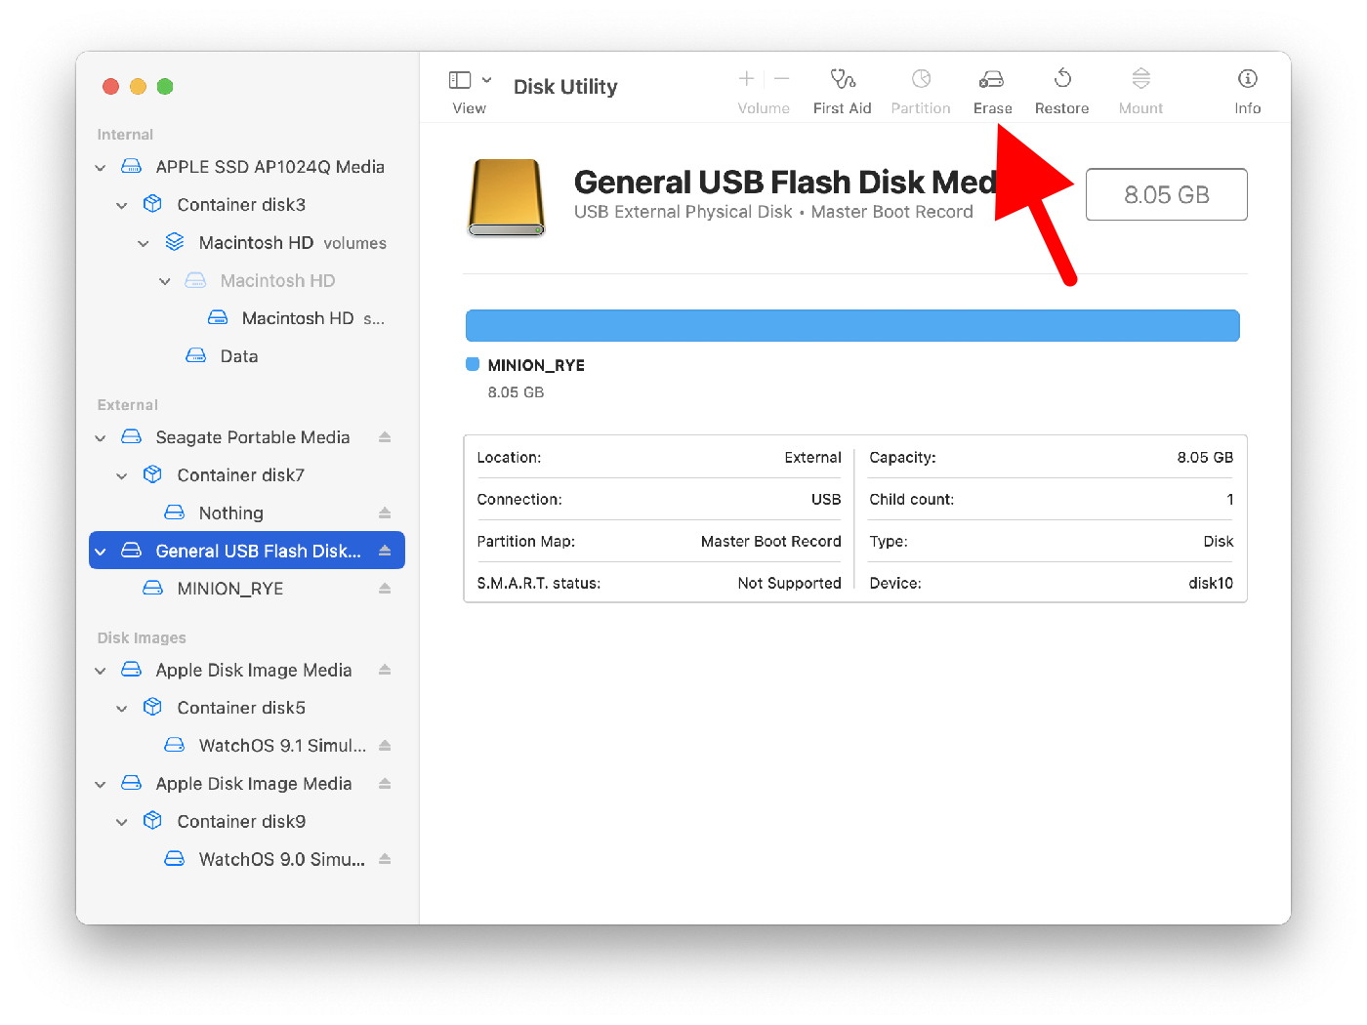This screenshot has height=1025, width=1367.
Task: Click the Disk Utility window title
Action: 565,87
